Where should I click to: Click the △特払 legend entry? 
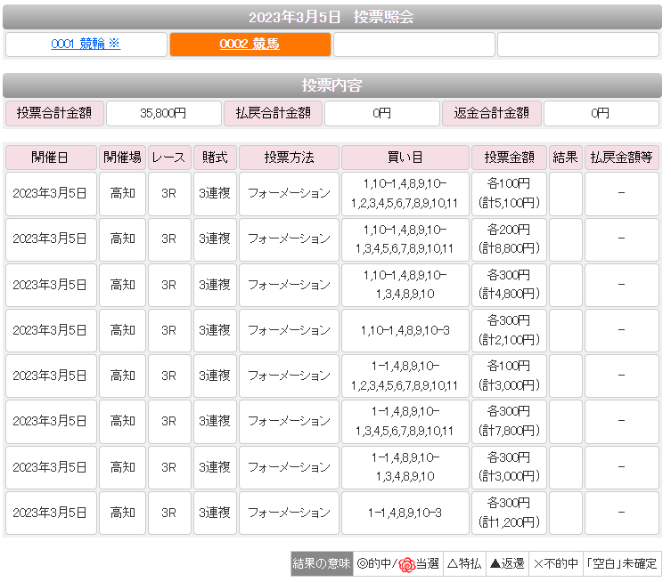(x=464, y=563)
